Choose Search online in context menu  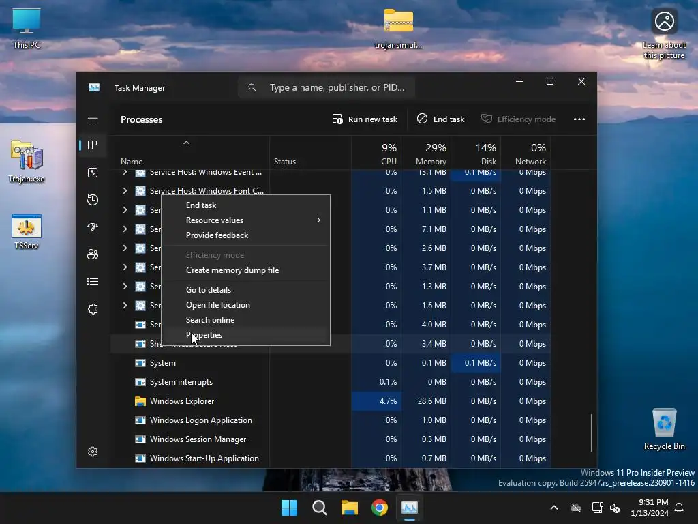[245, 320]
